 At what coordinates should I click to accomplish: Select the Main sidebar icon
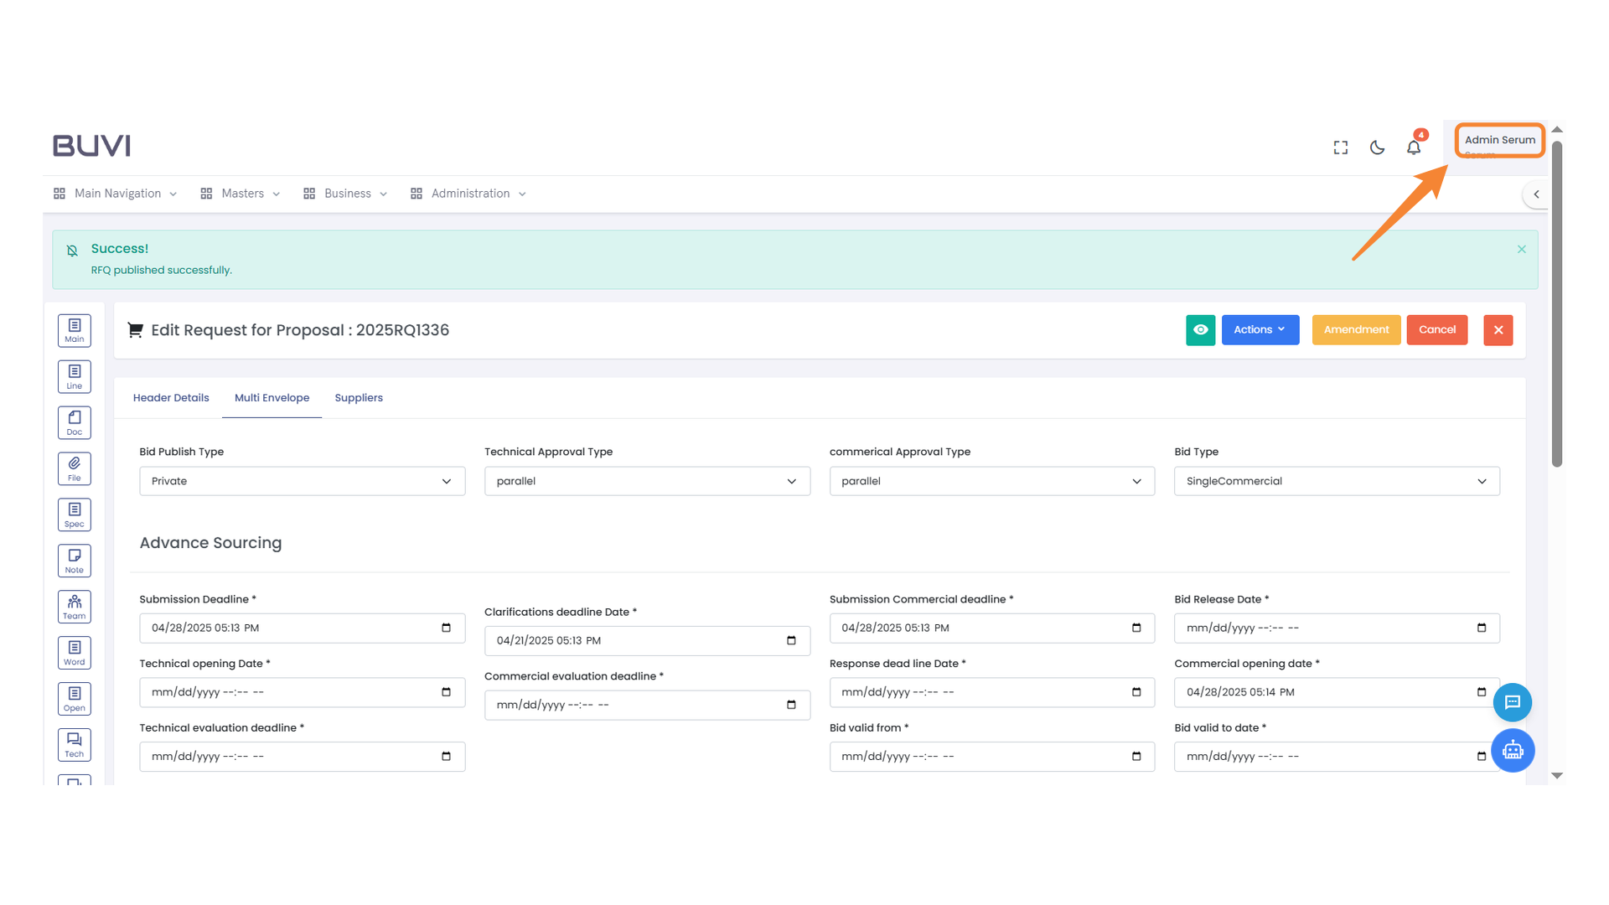(x=74, y=330)
